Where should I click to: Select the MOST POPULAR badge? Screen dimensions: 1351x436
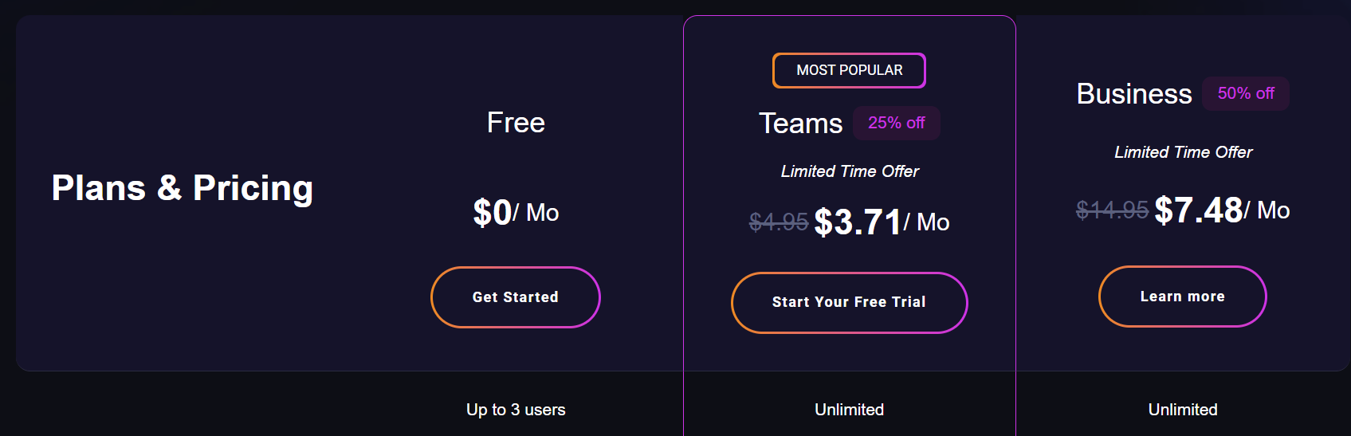850,70
